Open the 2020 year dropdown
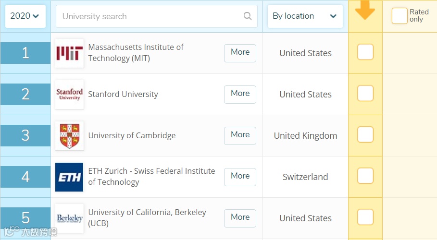 [x=25, y=16]
